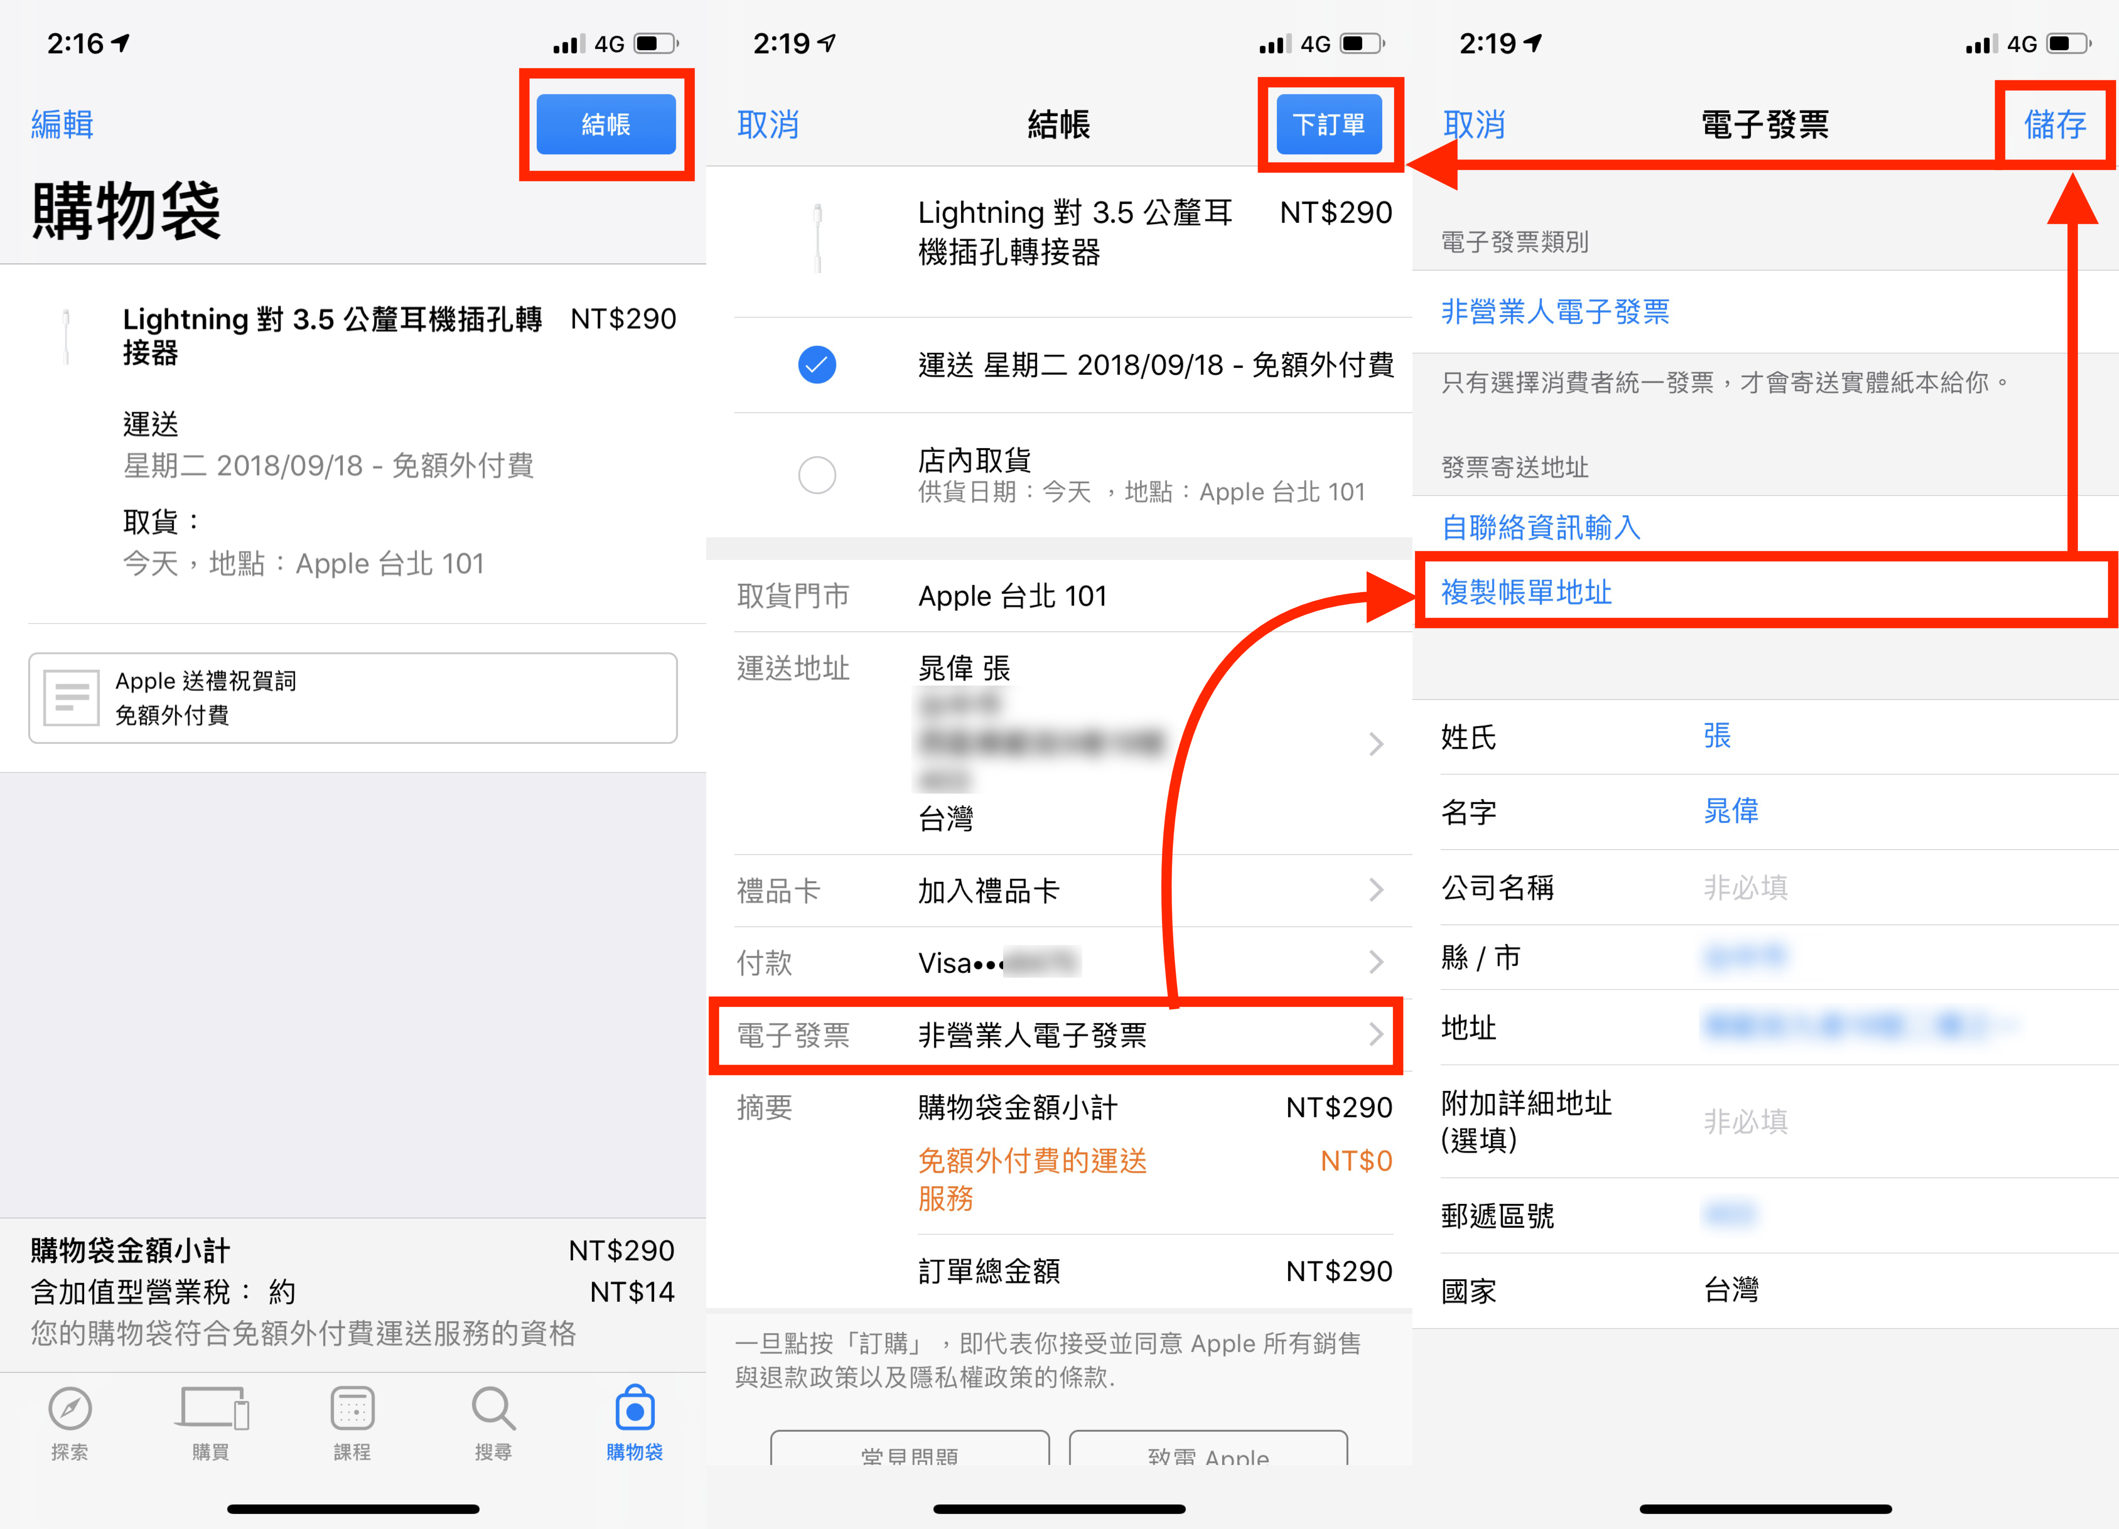Viewport: 2119px width, 1529px height.
Task: Tap 取消 on the 電子發票 screen
Action: click(x=1473, y=124)
